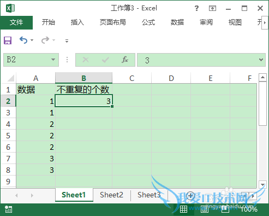
Task: Select column C header
Action: pos(132,78)
